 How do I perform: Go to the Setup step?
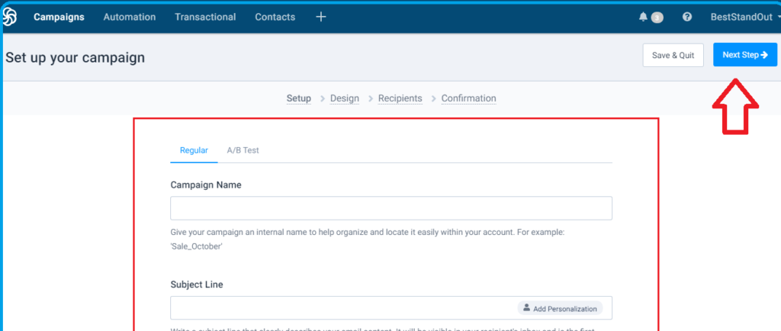pos(299,98)
